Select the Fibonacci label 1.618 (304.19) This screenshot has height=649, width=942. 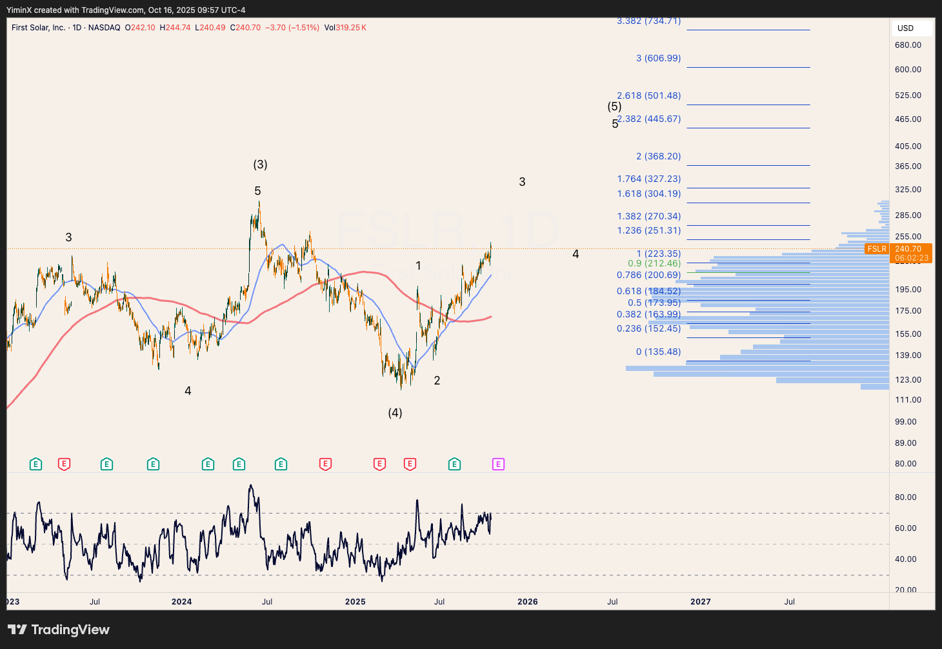click(648, 194)
